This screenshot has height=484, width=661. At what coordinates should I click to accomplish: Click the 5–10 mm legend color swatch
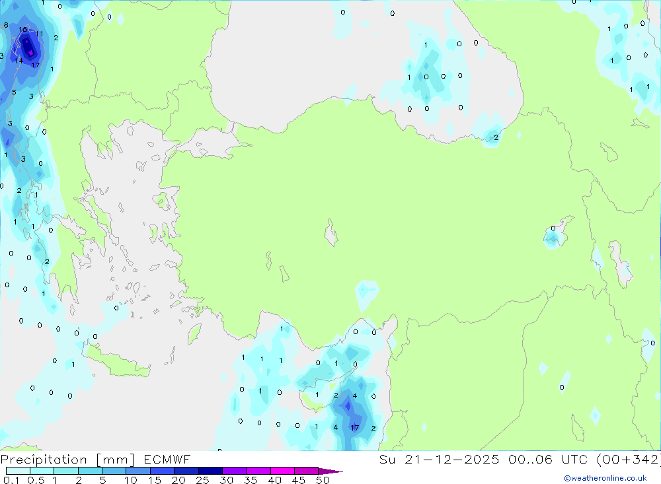(x=114, y=471)
